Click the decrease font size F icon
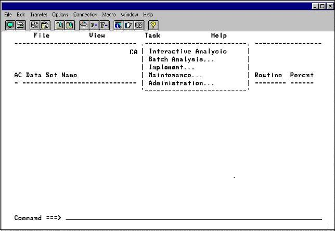The width and height of the screenshot is (335, 231). tap(94, 25)
